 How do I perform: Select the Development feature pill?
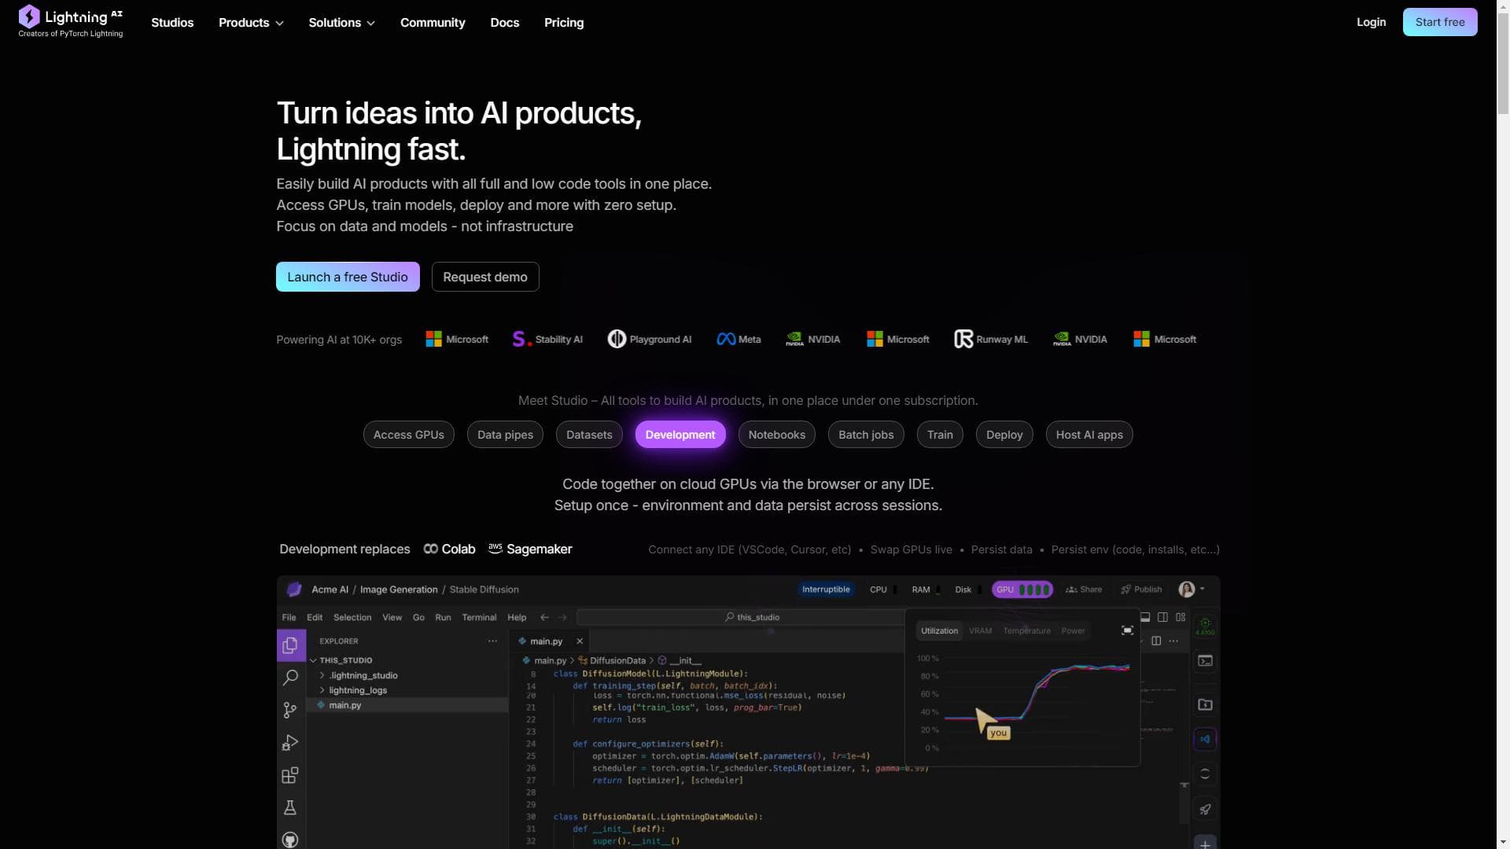point(680,435)
